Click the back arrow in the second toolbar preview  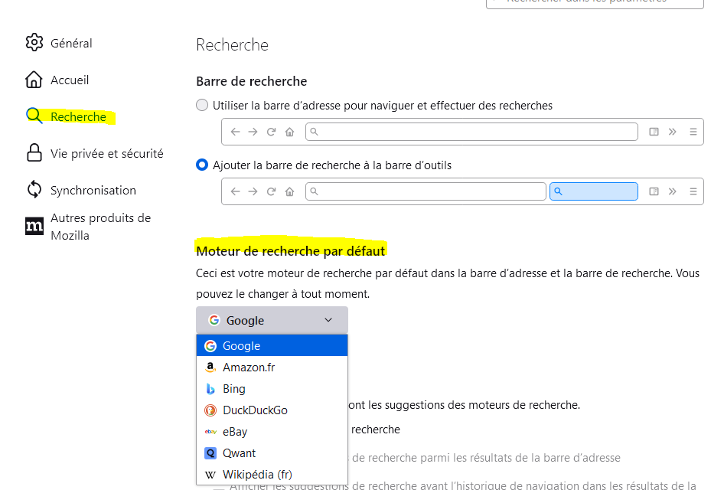pyautogui.click(x=236, y=191)
